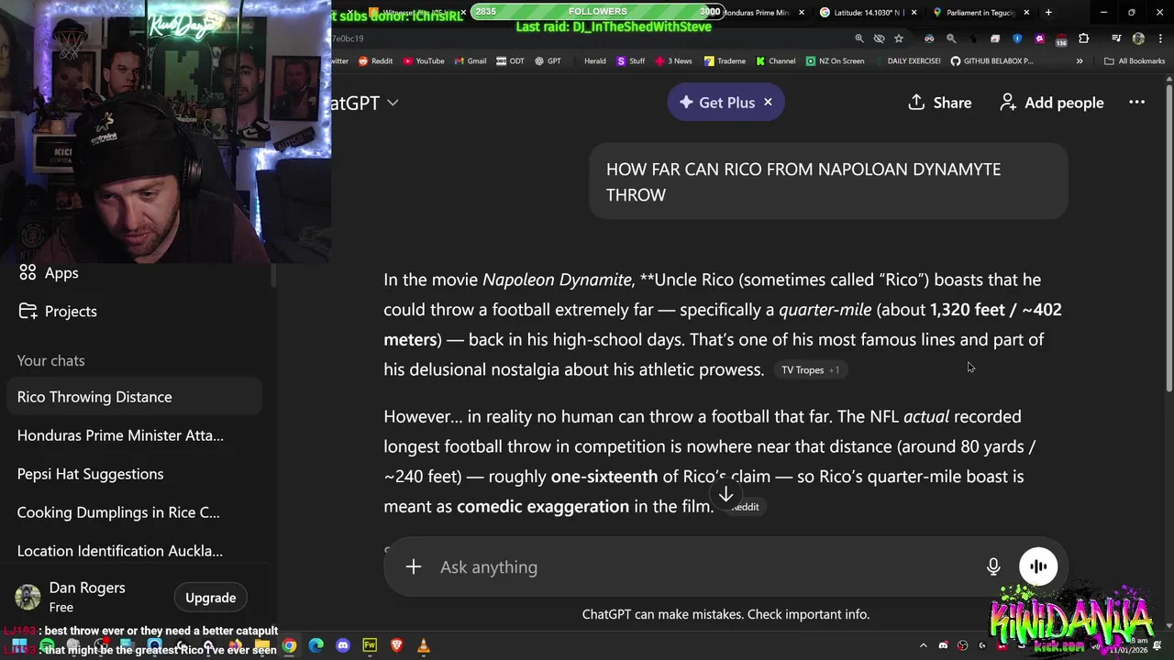The width and height of the screenshot is (1174, 660).
Task: Jump to the latest message with the down arrow
Action: click(725, 495)
